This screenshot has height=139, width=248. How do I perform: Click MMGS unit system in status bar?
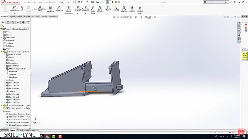(231, 133)
